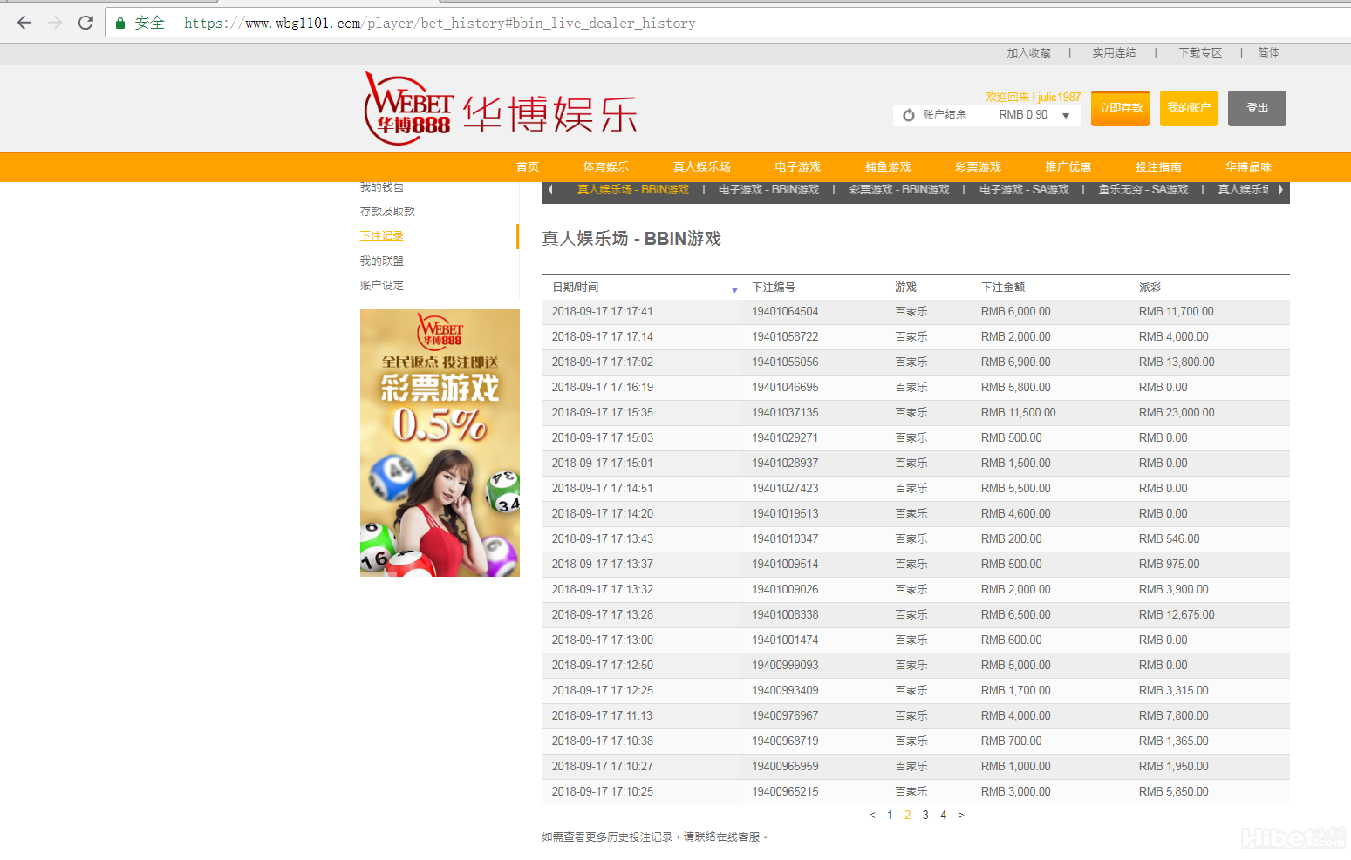Viewport: 1351px width, 860px height.
Task: Click the 立即存款 deposit button
Action: pos(1120,109)
